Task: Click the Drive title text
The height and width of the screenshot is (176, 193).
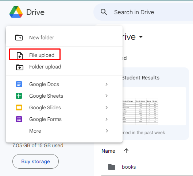Action: 35,12
